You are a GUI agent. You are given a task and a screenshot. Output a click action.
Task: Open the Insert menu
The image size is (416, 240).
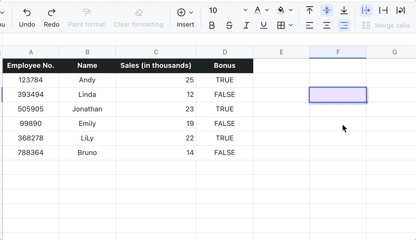click(x=185, y=17)
